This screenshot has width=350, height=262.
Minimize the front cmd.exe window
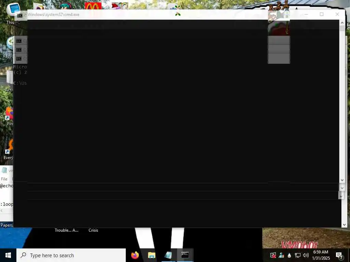[306, 14]
